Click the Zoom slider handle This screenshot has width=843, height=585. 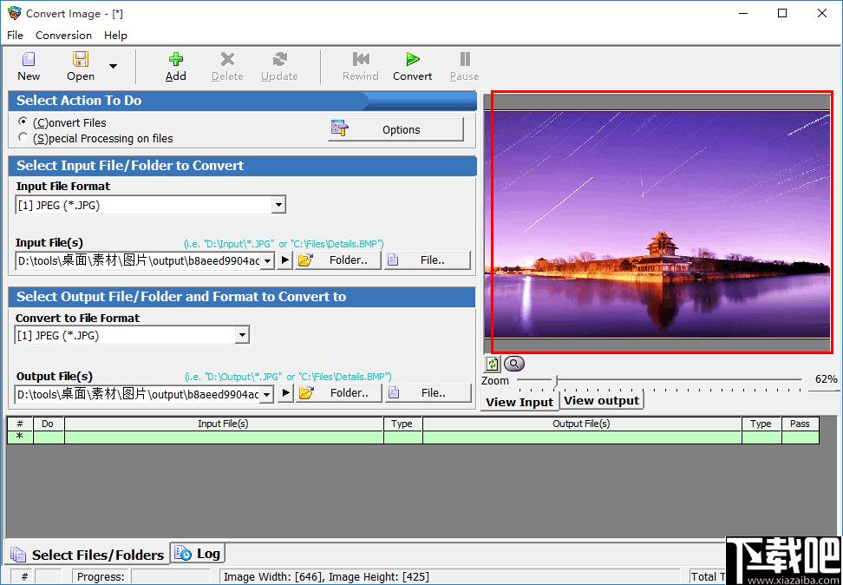[x=556, y=381]
